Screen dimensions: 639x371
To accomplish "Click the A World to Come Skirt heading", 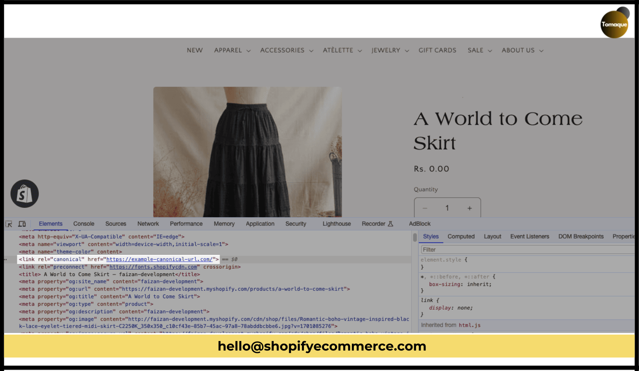I will pos(498,131).
